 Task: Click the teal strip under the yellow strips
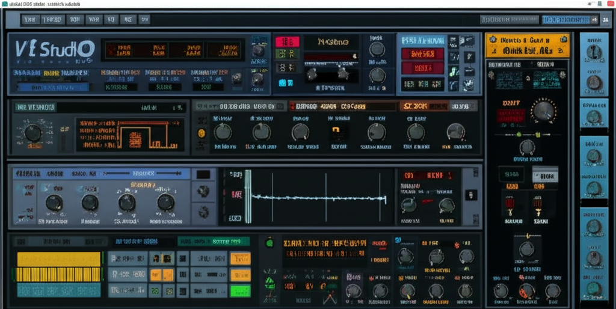[x=58, y=290]
